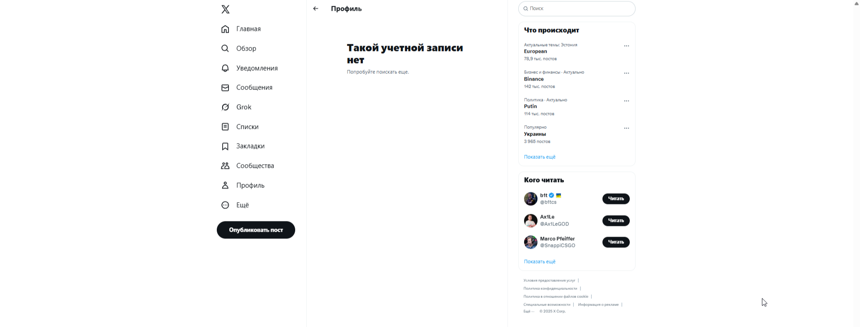Launch Grok from the sidebar icon

pos(225,107)
